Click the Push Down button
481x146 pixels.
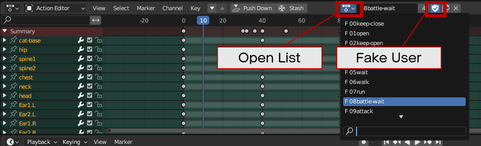click(x=253, y=8)
